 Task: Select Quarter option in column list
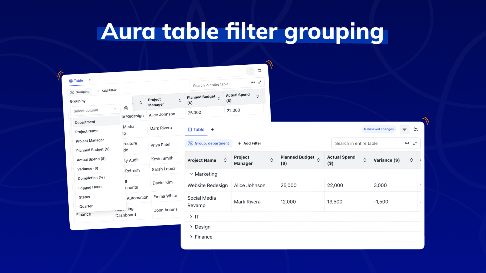[x=86, y=206]
